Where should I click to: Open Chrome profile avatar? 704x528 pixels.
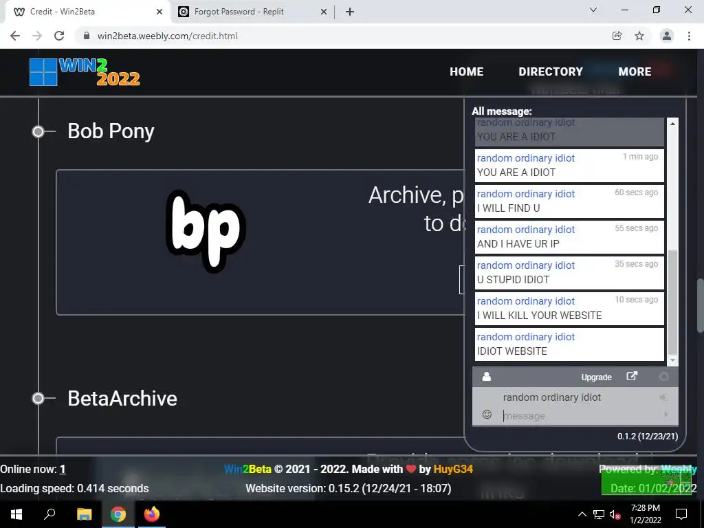tap(667, 36)
